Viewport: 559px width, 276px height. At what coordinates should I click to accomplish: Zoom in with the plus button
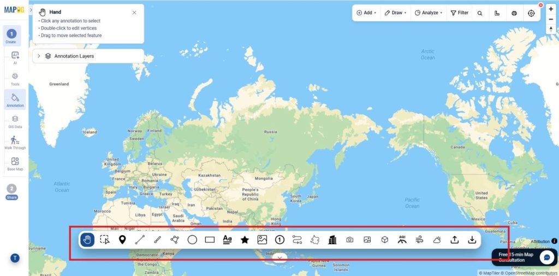tap(551, 9)
